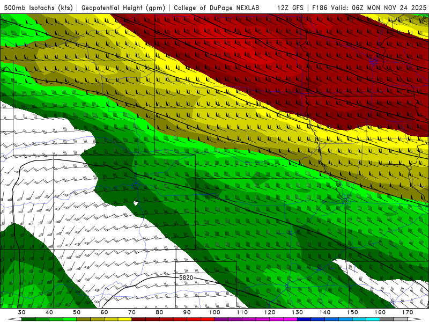Click the 50 knot color bar label
The height and width of the screenshot is (322, 429).
pos(77,312)
